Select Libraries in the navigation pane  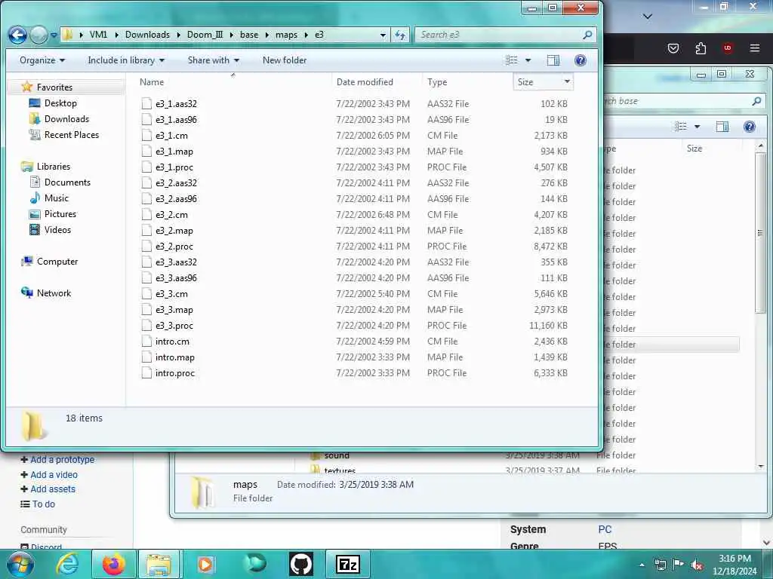[54, 167]
